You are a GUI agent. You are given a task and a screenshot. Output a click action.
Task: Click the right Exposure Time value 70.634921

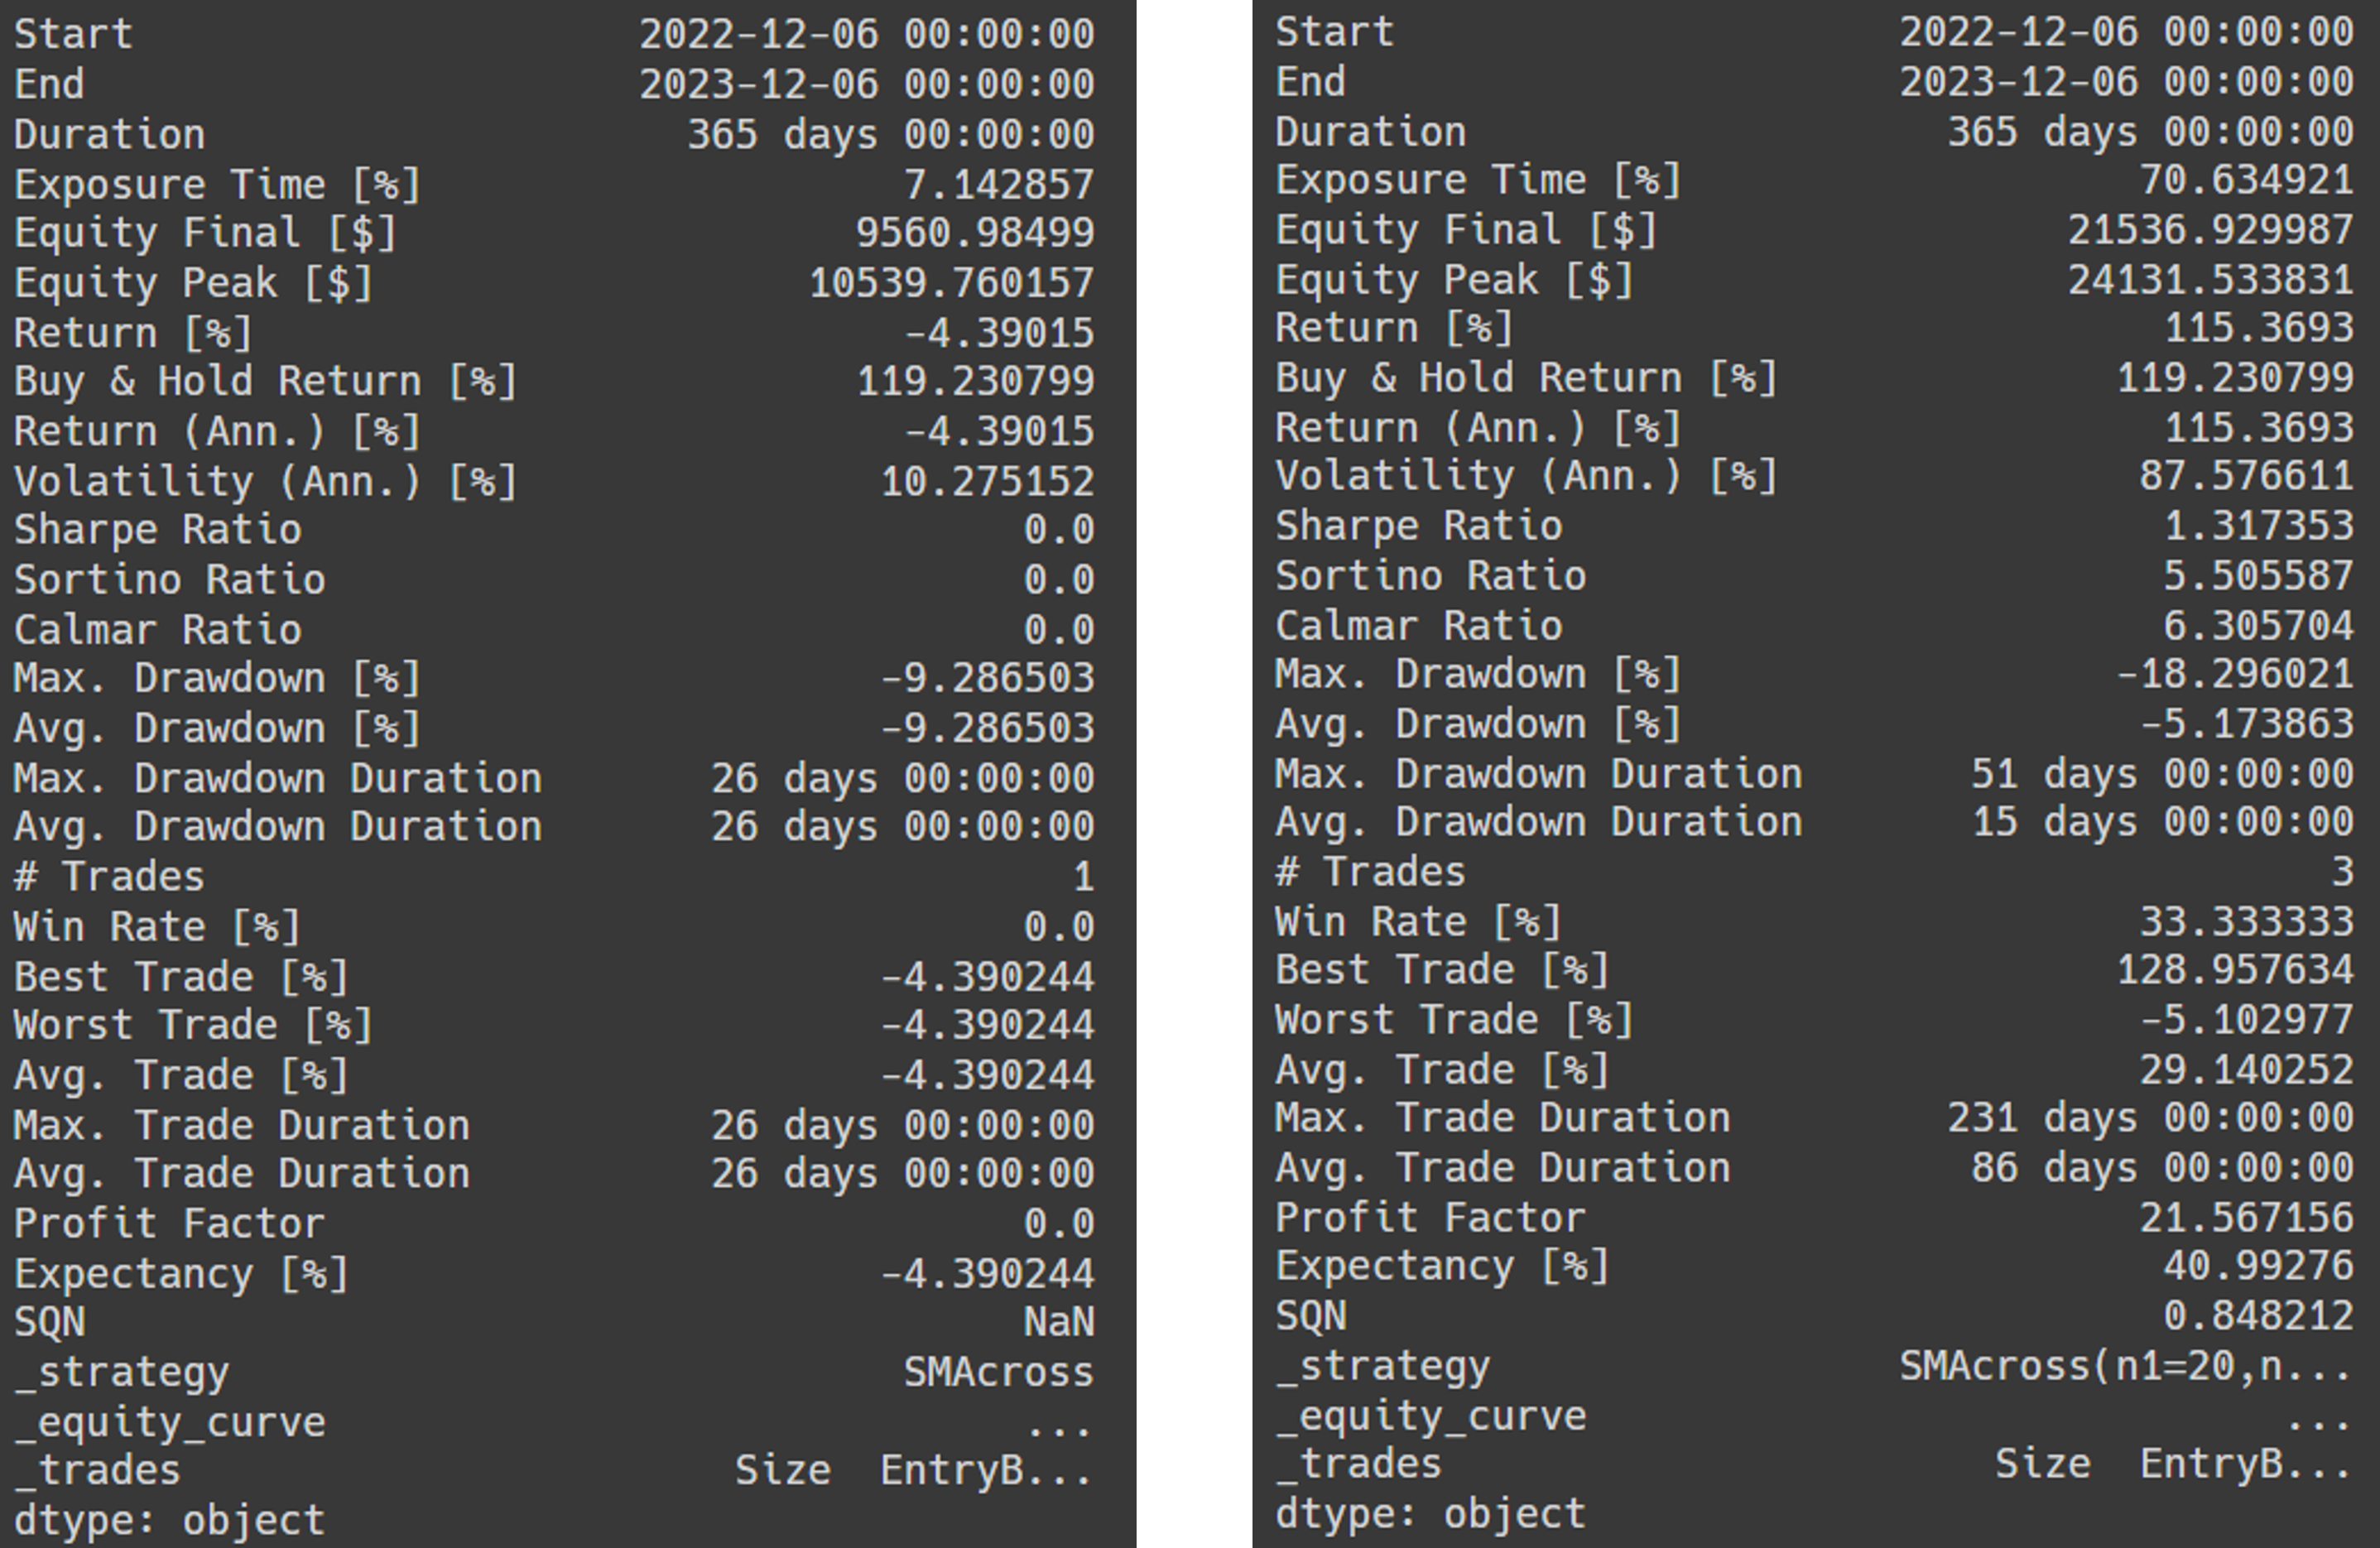[x=2246, y=180]
